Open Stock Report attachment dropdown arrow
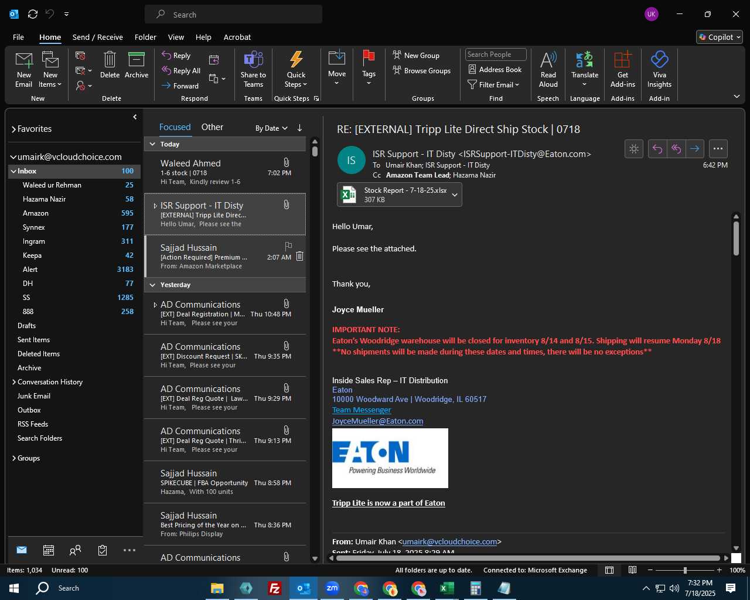 tap(455, 195)
